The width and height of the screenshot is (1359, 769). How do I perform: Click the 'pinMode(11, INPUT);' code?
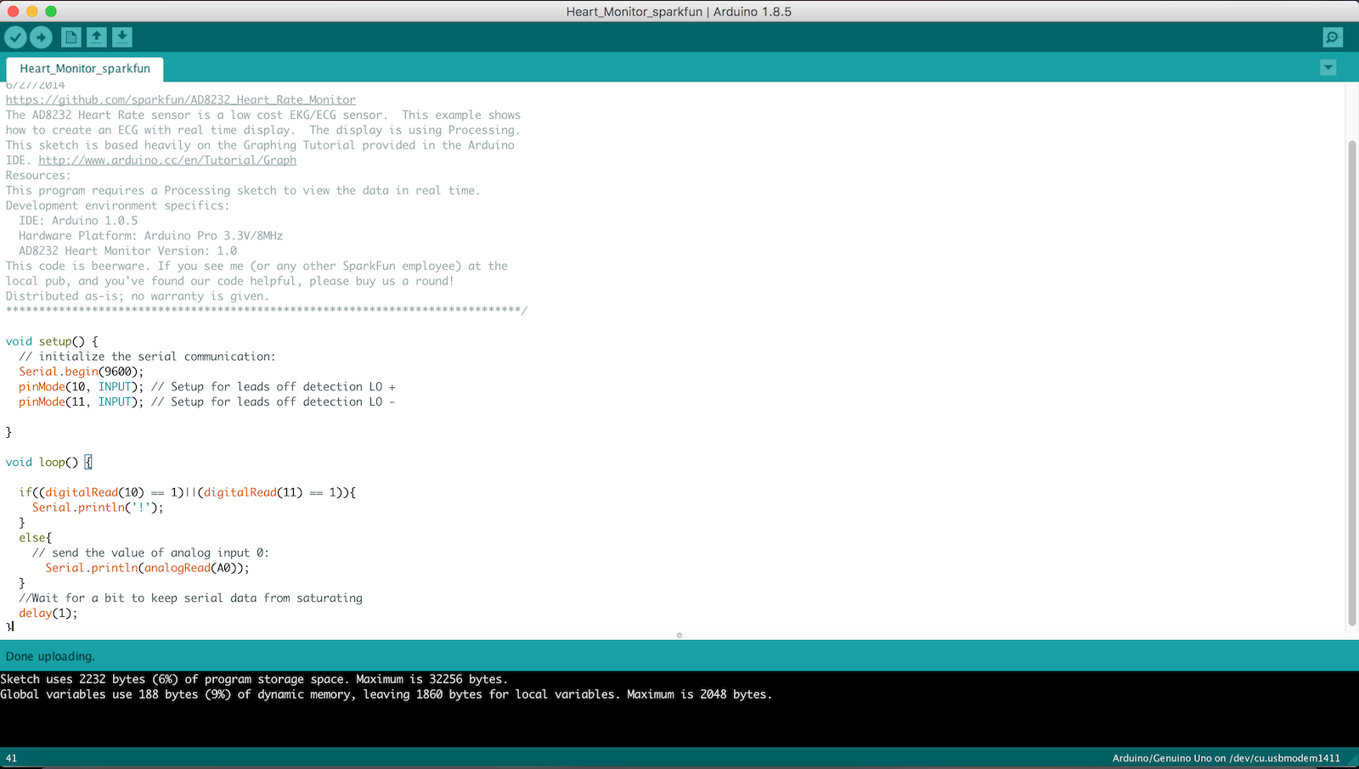click(x=82, y=402)
